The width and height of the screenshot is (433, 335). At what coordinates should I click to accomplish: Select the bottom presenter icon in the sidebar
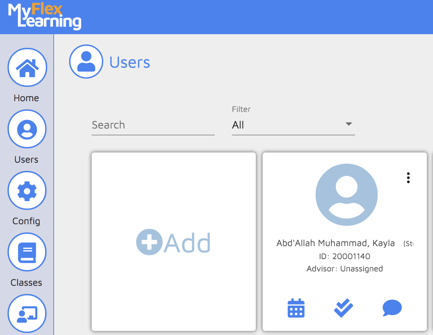point(27,313)
